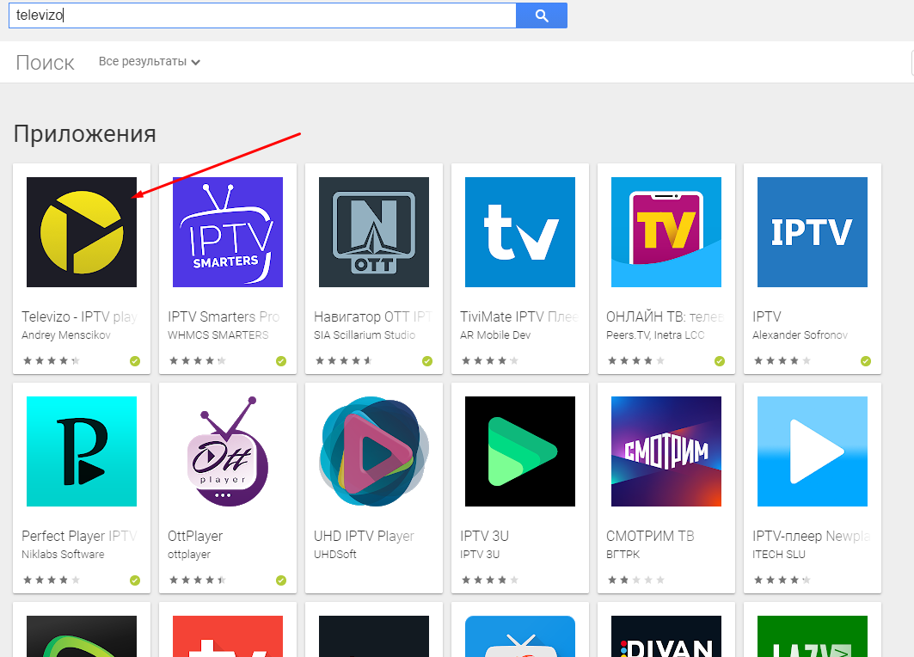Open developer Andrey Menscikov's page
The width and height of the screenshot is (914, 657).
(x=66, y=335)
